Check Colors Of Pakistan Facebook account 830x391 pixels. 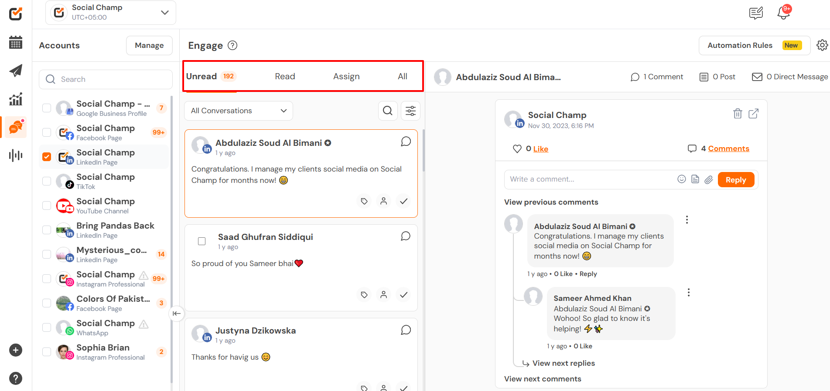click(x=47, y=303)
